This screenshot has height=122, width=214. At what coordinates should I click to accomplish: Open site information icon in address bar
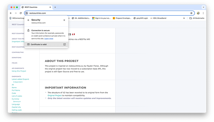(27, 13)
